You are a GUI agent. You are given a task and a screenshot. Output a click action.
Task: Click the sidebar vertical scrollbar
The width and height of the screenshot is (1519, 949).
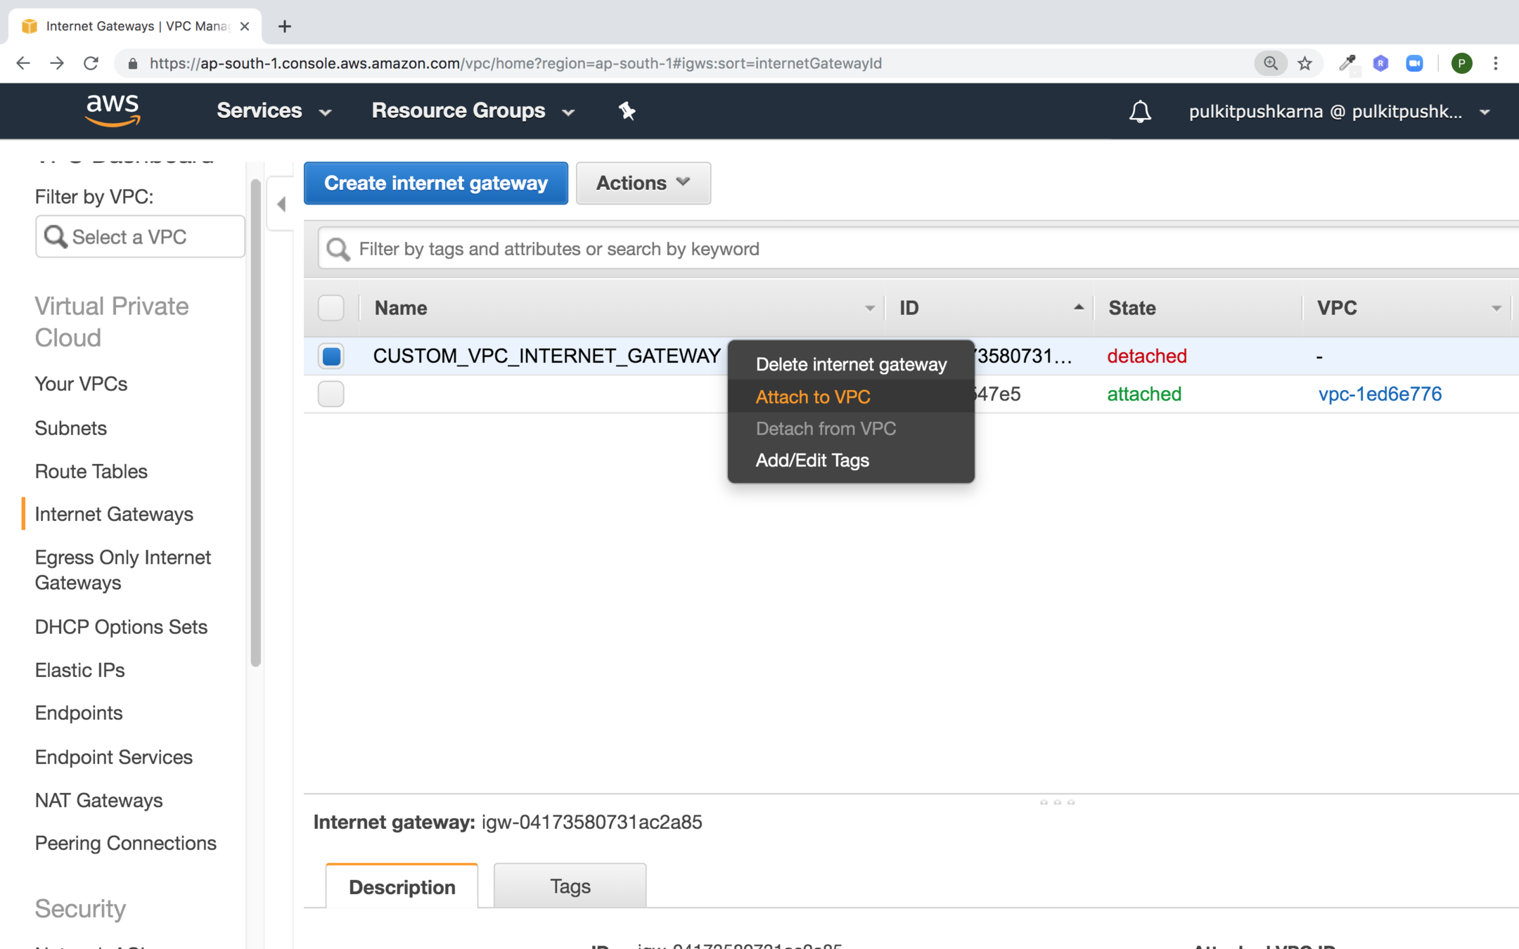click(x=255, y=422)
